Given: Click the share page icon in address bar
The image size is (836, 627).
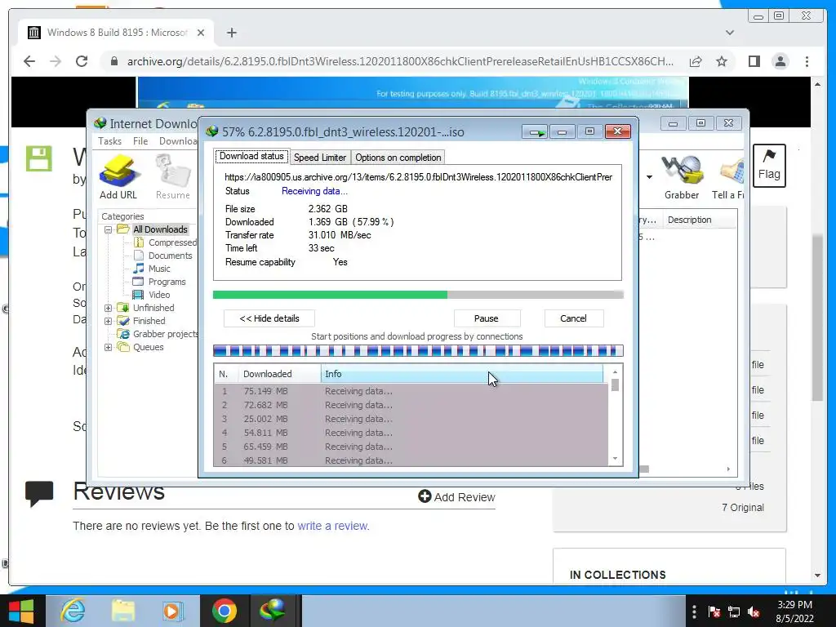Looking at the screenshot, I should pyautogui.click(x=696, y=61).
